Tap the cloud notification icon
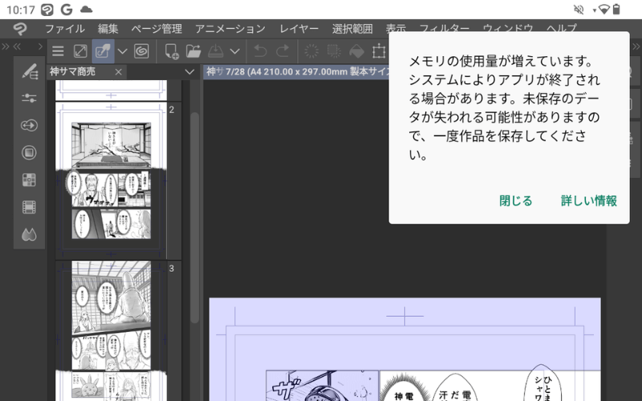Viewport: 642px width, 401px height. click(86, 10)
